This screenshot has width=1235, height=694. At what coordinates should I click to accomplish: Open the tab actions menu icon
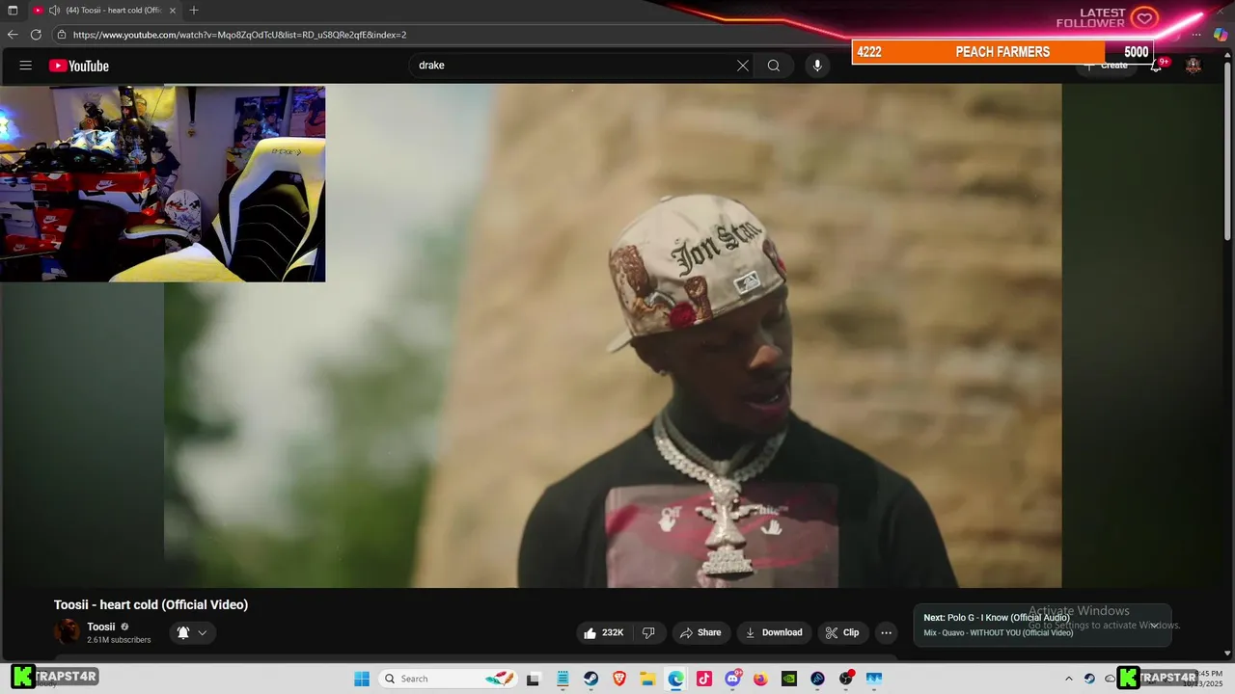tap(13, 10)
